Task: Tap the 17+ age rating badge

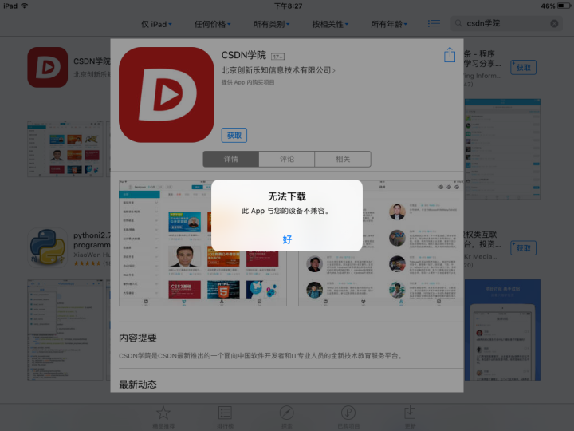Action: (x=278, y=57)
